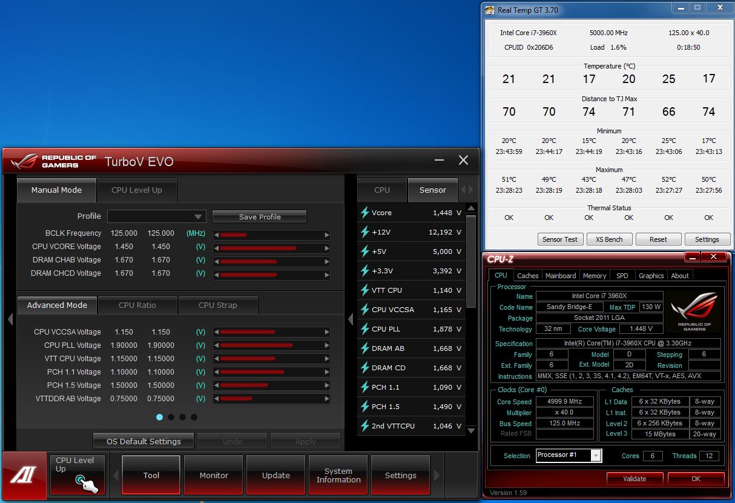735x503 pixels.
Task: Select the third page indicator dot
Action: (182, 417)
